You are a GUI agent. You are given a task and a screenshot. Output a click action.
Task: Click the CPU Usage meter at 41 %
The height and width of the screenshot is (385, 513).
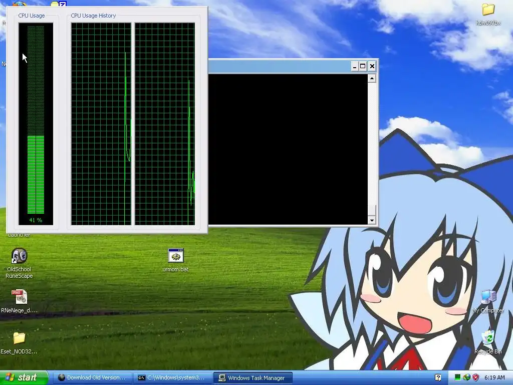click(x=36, y=124)
